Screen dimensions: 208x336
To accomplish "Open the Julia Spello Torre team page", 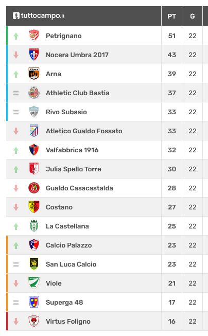I will coord(74,169).
